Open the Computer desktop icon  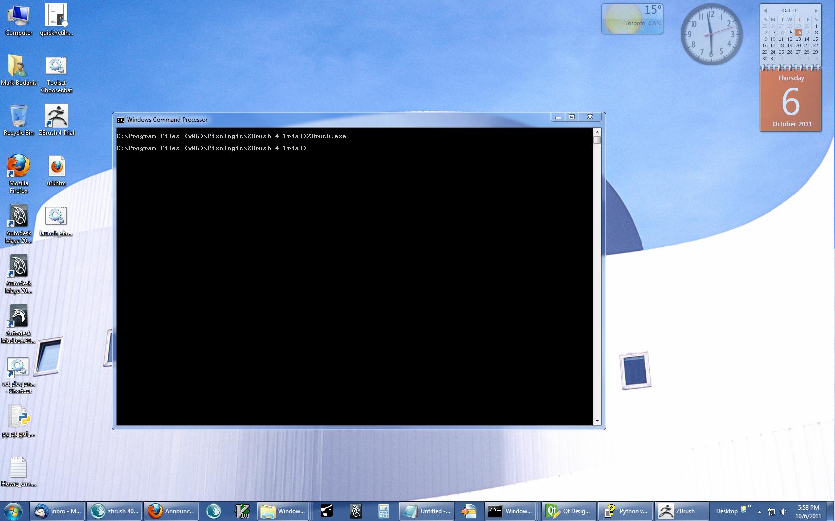click(19, 20)
